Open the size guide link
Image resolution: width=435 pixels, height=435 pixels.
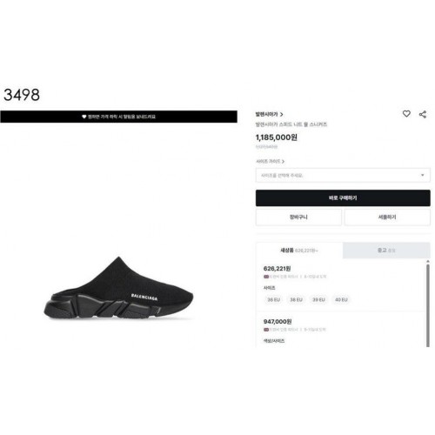click(x=270, y=161)
